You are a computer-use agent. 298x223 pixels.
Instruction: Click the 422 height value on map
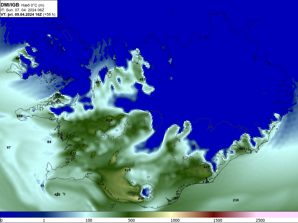click(x=57, y=194)
